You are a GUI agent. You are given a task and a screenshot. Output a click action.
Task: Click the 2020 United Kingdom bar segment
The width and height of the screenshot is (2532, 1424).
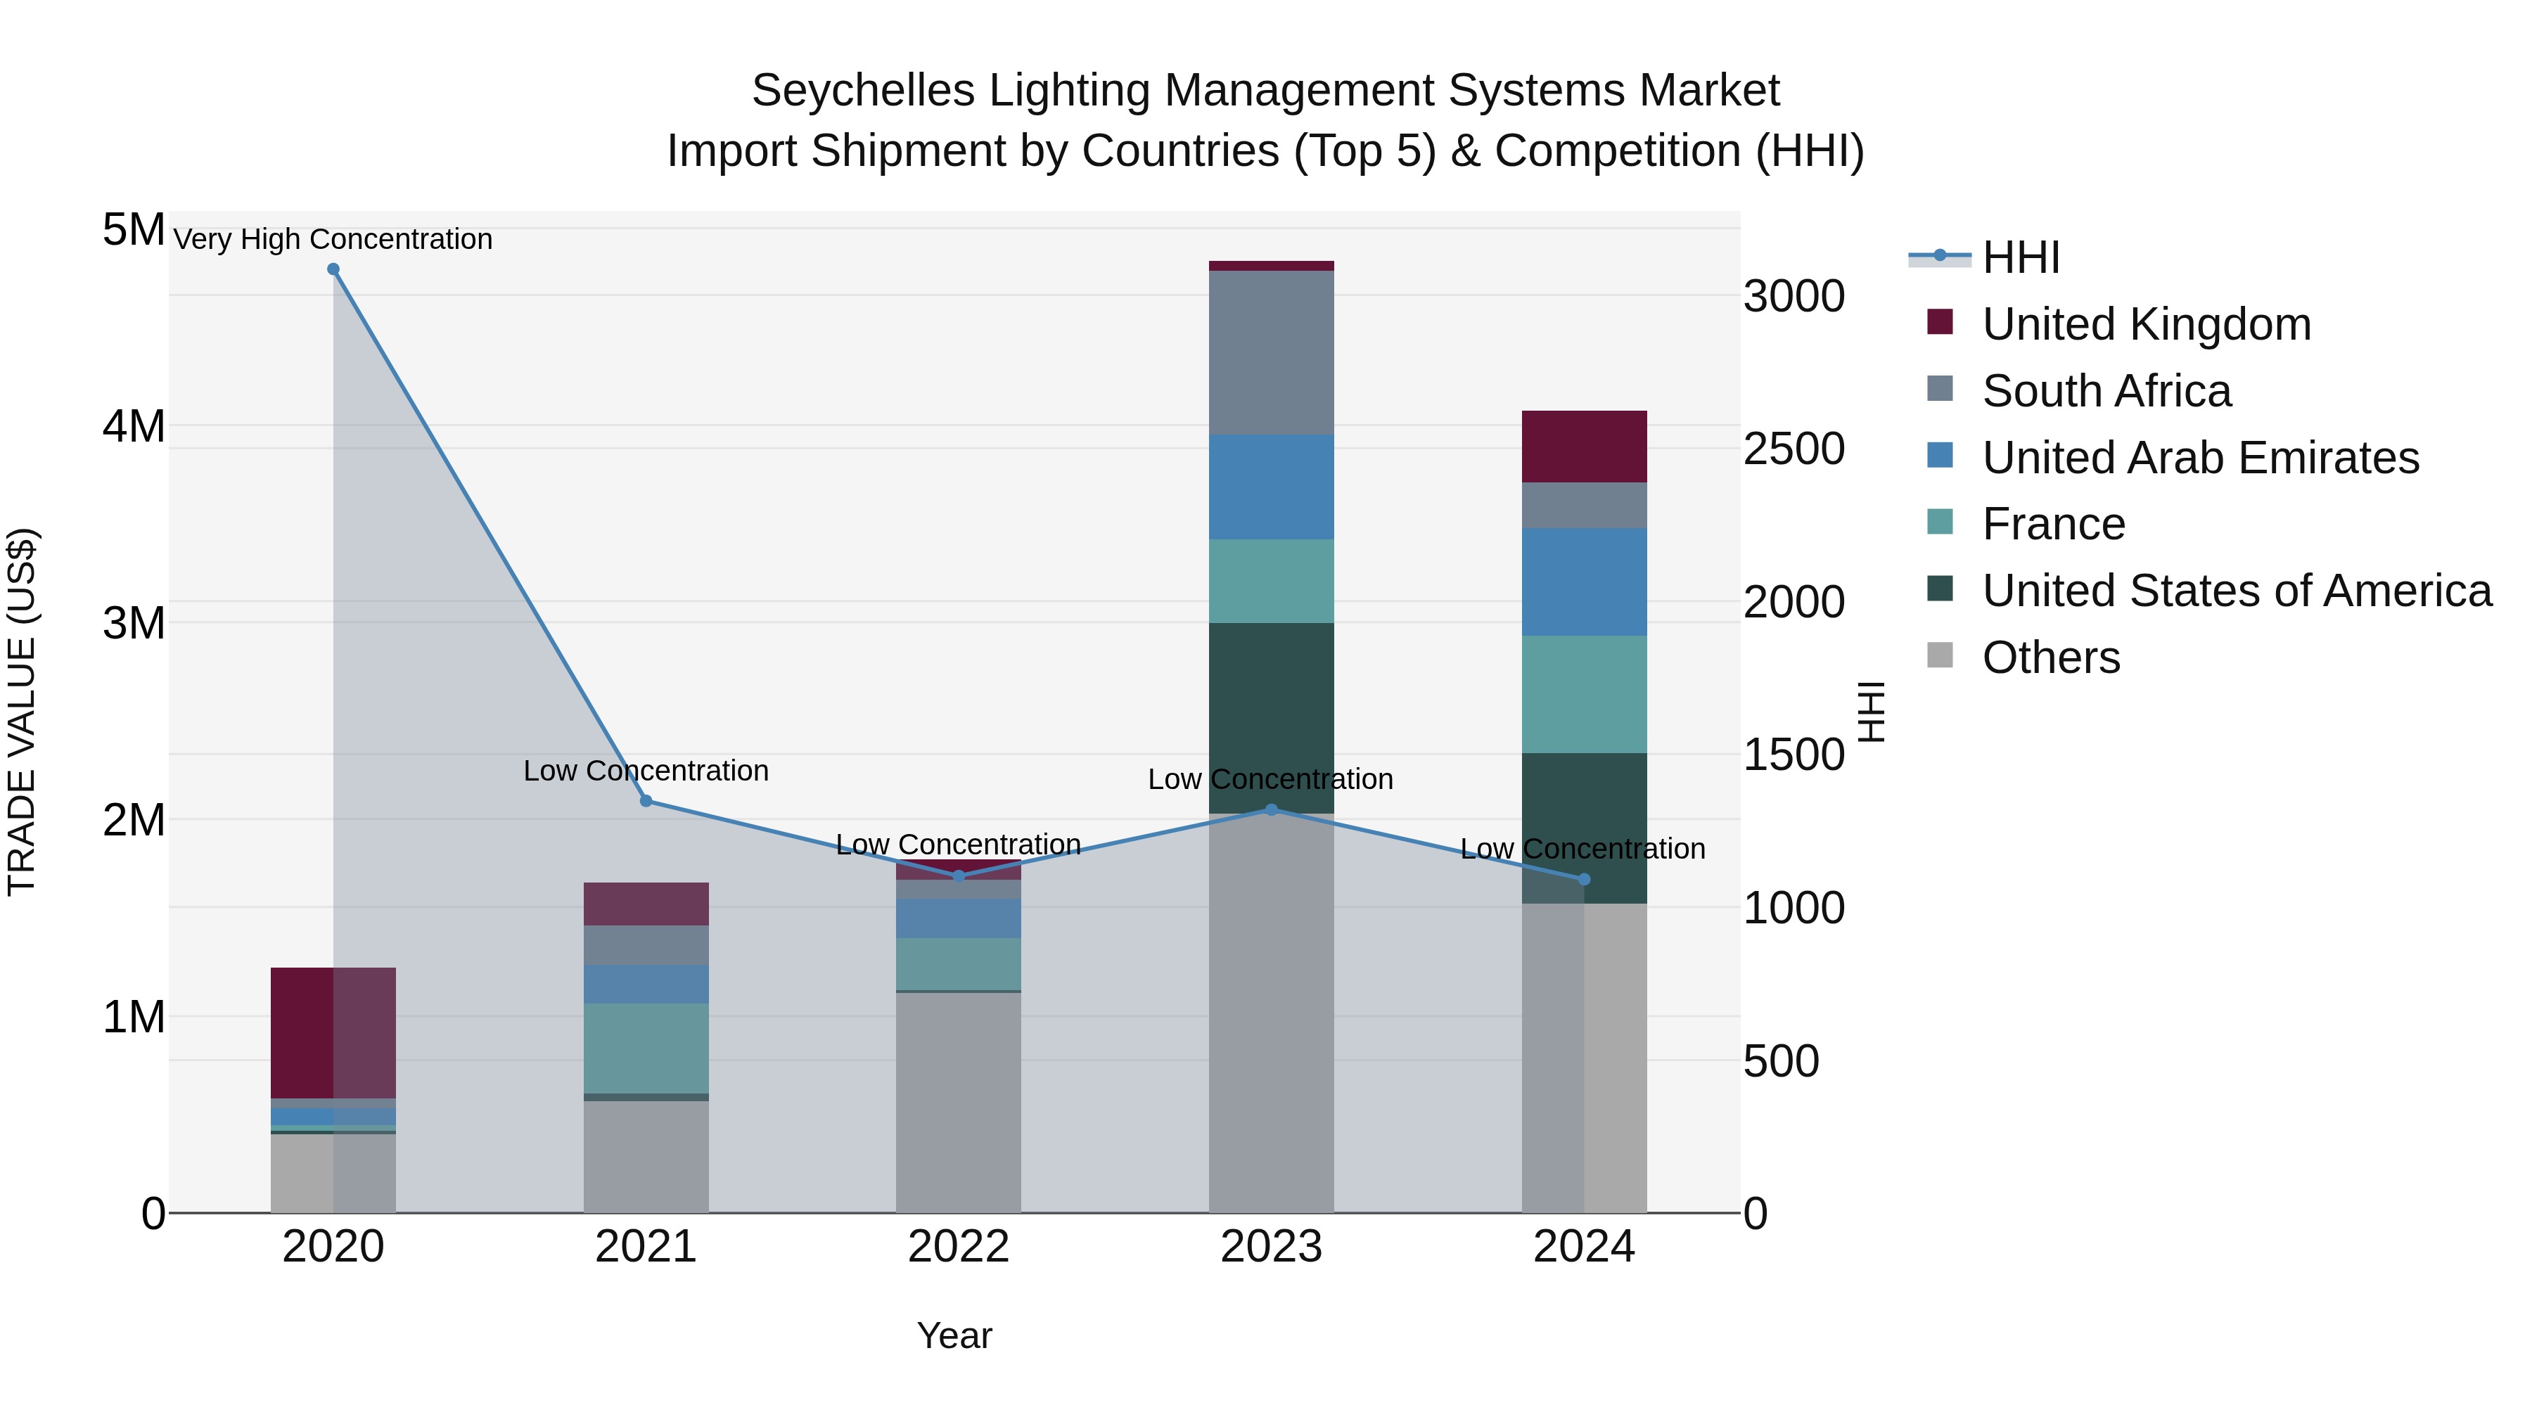[333, 1033]
